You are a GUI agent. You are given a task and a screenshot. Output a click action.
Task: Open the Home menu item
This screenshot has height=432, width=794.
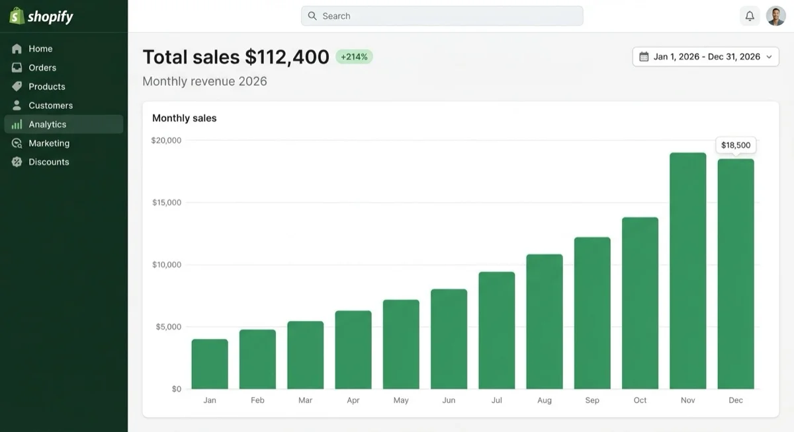point(64,49)
